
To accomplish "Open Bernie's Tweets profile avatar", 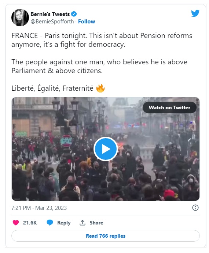I will (20, 18).
